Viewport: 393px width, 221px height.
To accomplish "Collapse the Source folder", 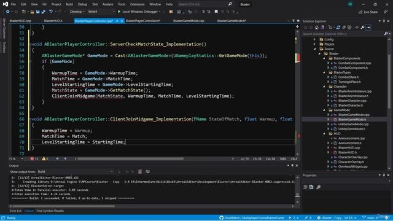I will 314,49.
